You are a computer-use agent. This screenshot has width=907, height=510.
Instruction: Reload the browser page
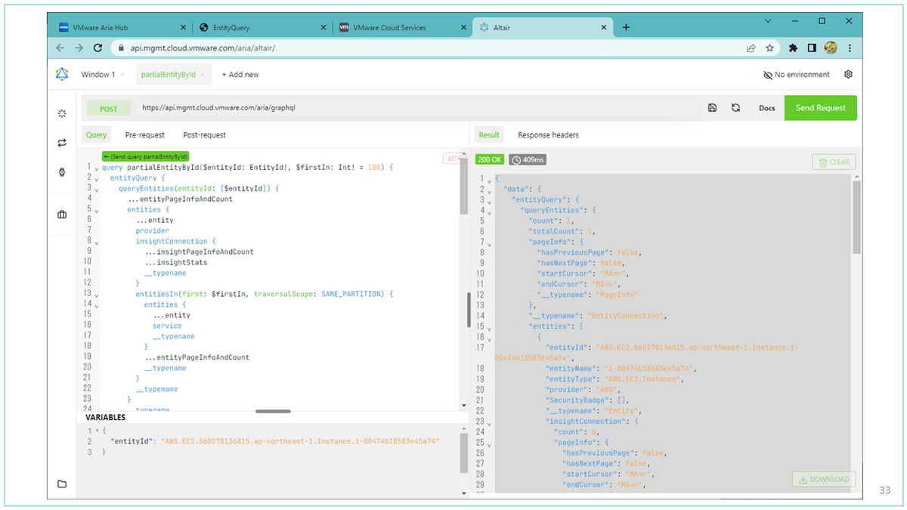pos(98,48)
